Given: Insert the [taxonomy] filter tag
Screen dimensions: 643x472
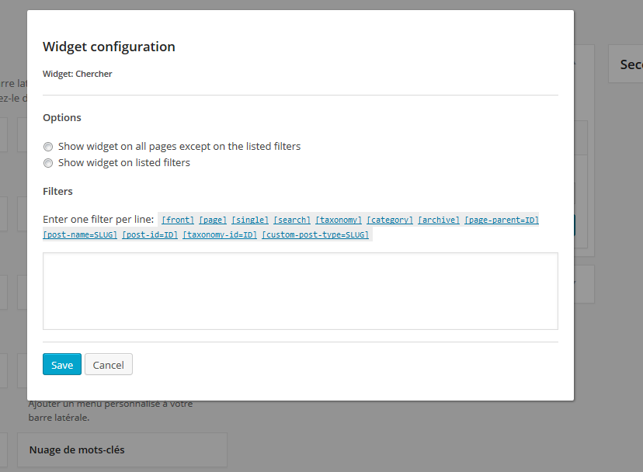Looking at the screenshot, I should pyautogui.click(x=339, y=220).
